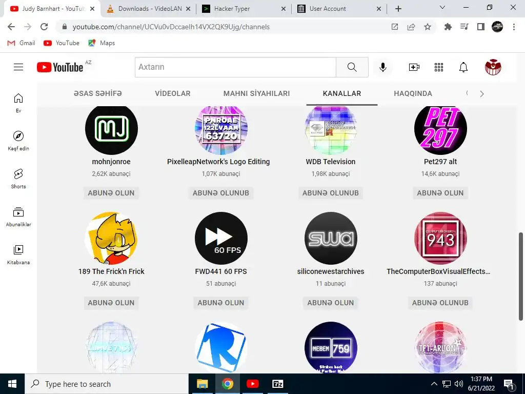The height and width of the screenshot is (394, 525).
Task: Open the WDB Television channel name link
Action: point(331,162)
